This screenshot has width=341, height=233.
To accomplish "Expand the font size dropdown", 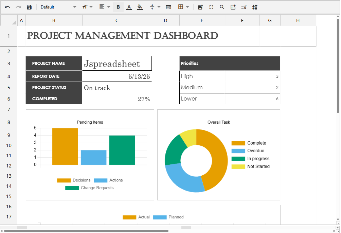I will pos(88,7).
